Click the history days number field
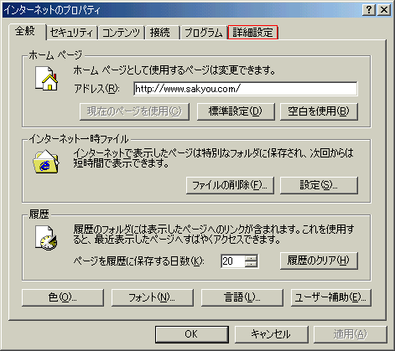 (x=232, y=261)
